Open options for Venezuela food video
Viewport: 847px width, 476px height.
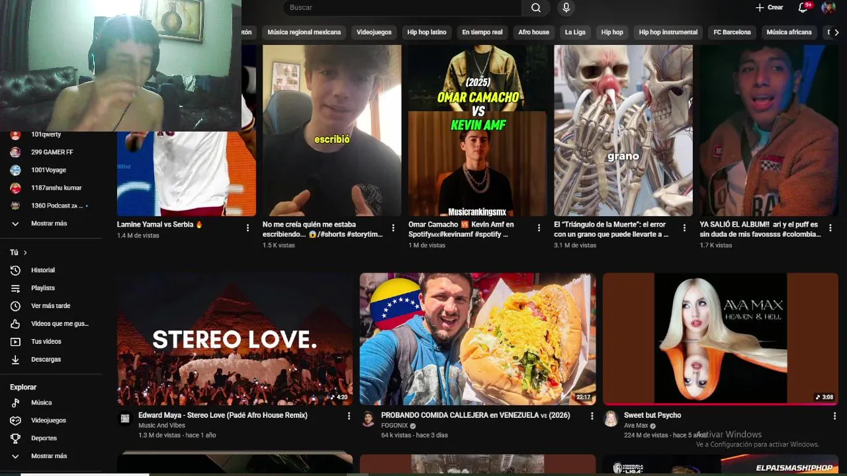[592, 416]
